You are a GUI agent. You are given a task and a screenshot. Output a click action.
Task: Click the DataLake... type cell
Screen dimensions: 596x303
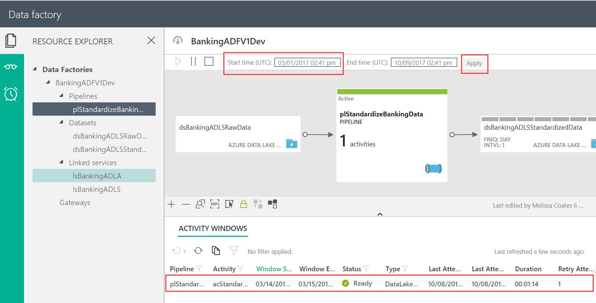click(402, 284)
